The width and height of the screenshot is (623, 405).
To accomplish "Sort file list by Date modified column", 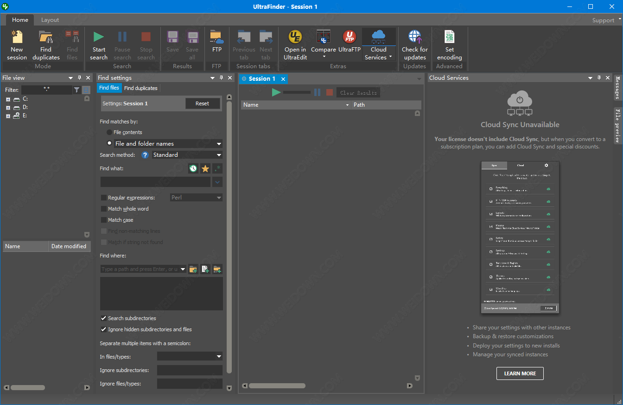I will point(69,246).
